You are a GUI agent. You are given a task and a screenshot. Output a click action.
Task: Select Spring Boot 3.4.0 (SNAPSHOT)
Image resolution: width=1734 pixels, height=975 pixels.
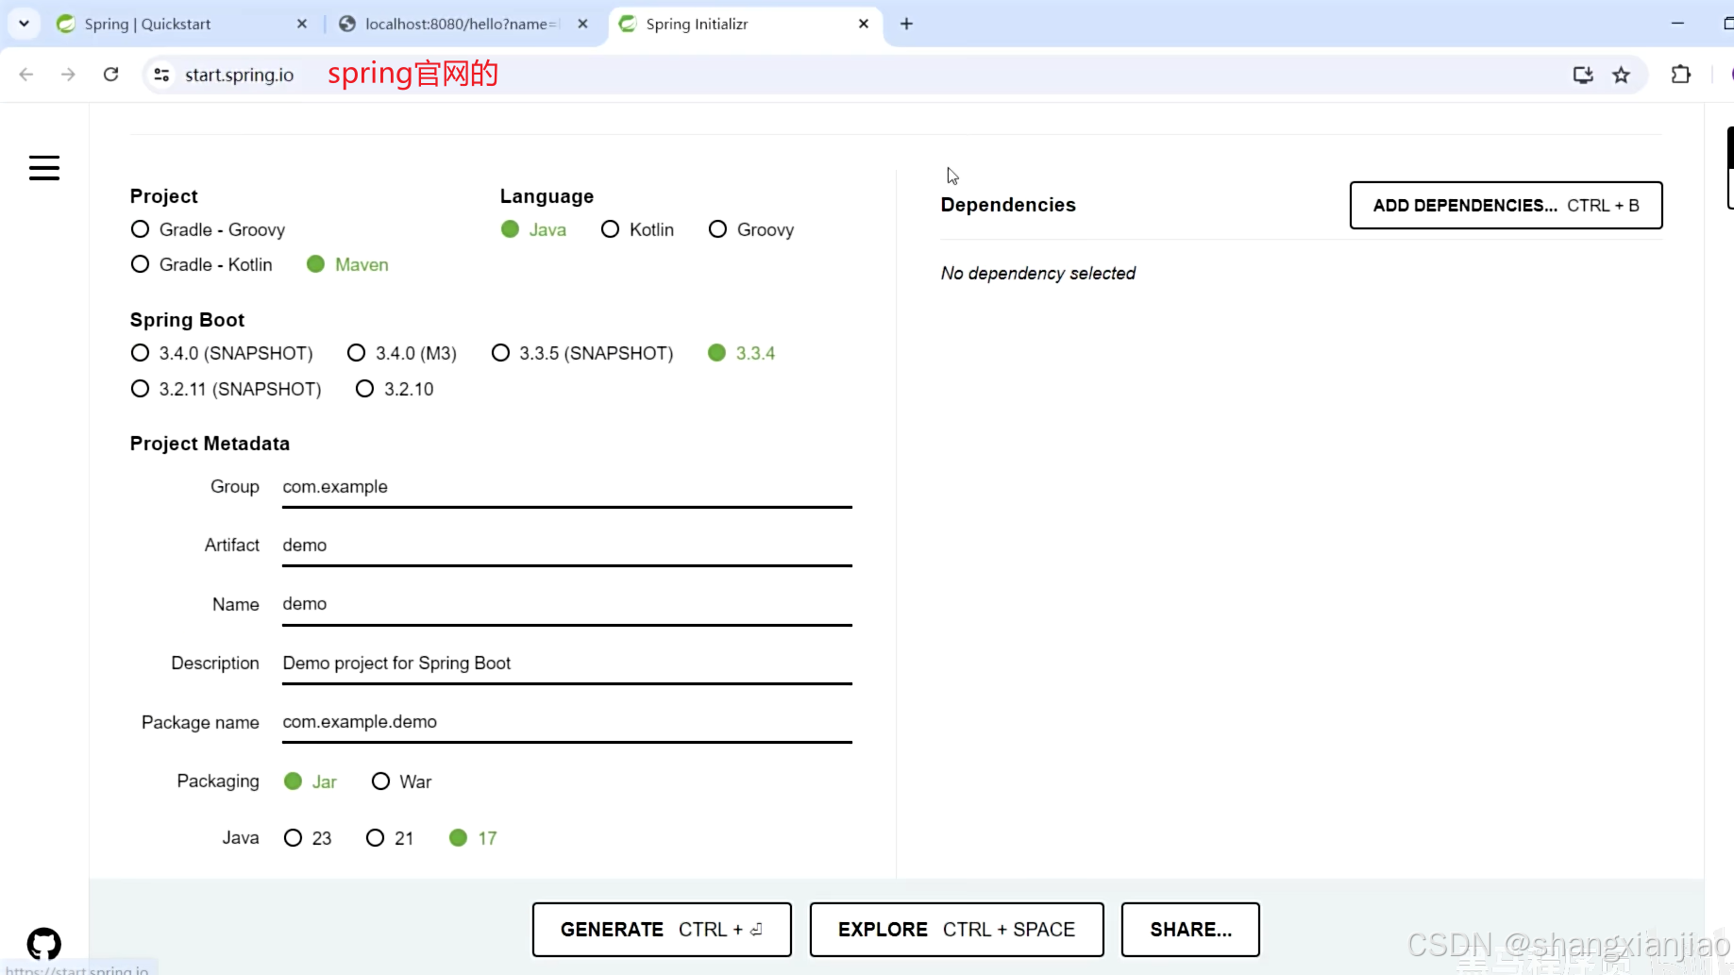[x=222, y=353]
